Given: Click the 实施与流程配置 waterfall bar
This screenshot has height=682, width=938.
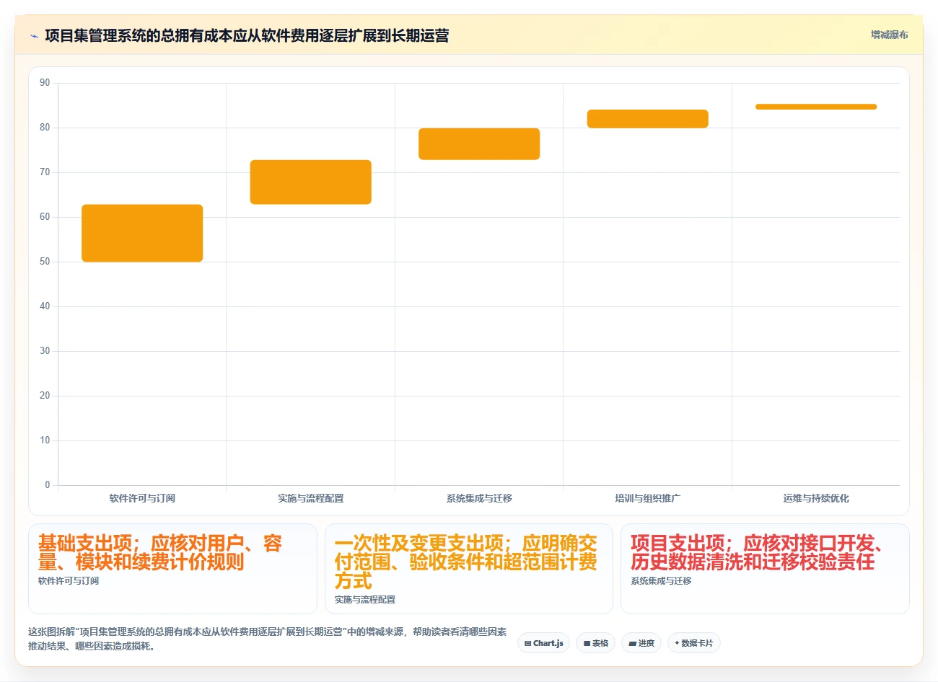Looking at the screenshot, I should point(311,182).
